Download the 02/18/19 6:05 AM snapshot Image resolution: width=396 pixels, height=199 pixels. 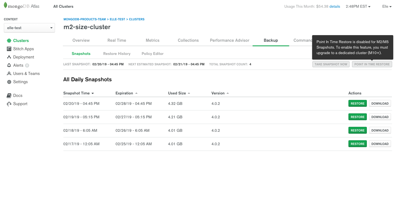(x=380, y=130)
